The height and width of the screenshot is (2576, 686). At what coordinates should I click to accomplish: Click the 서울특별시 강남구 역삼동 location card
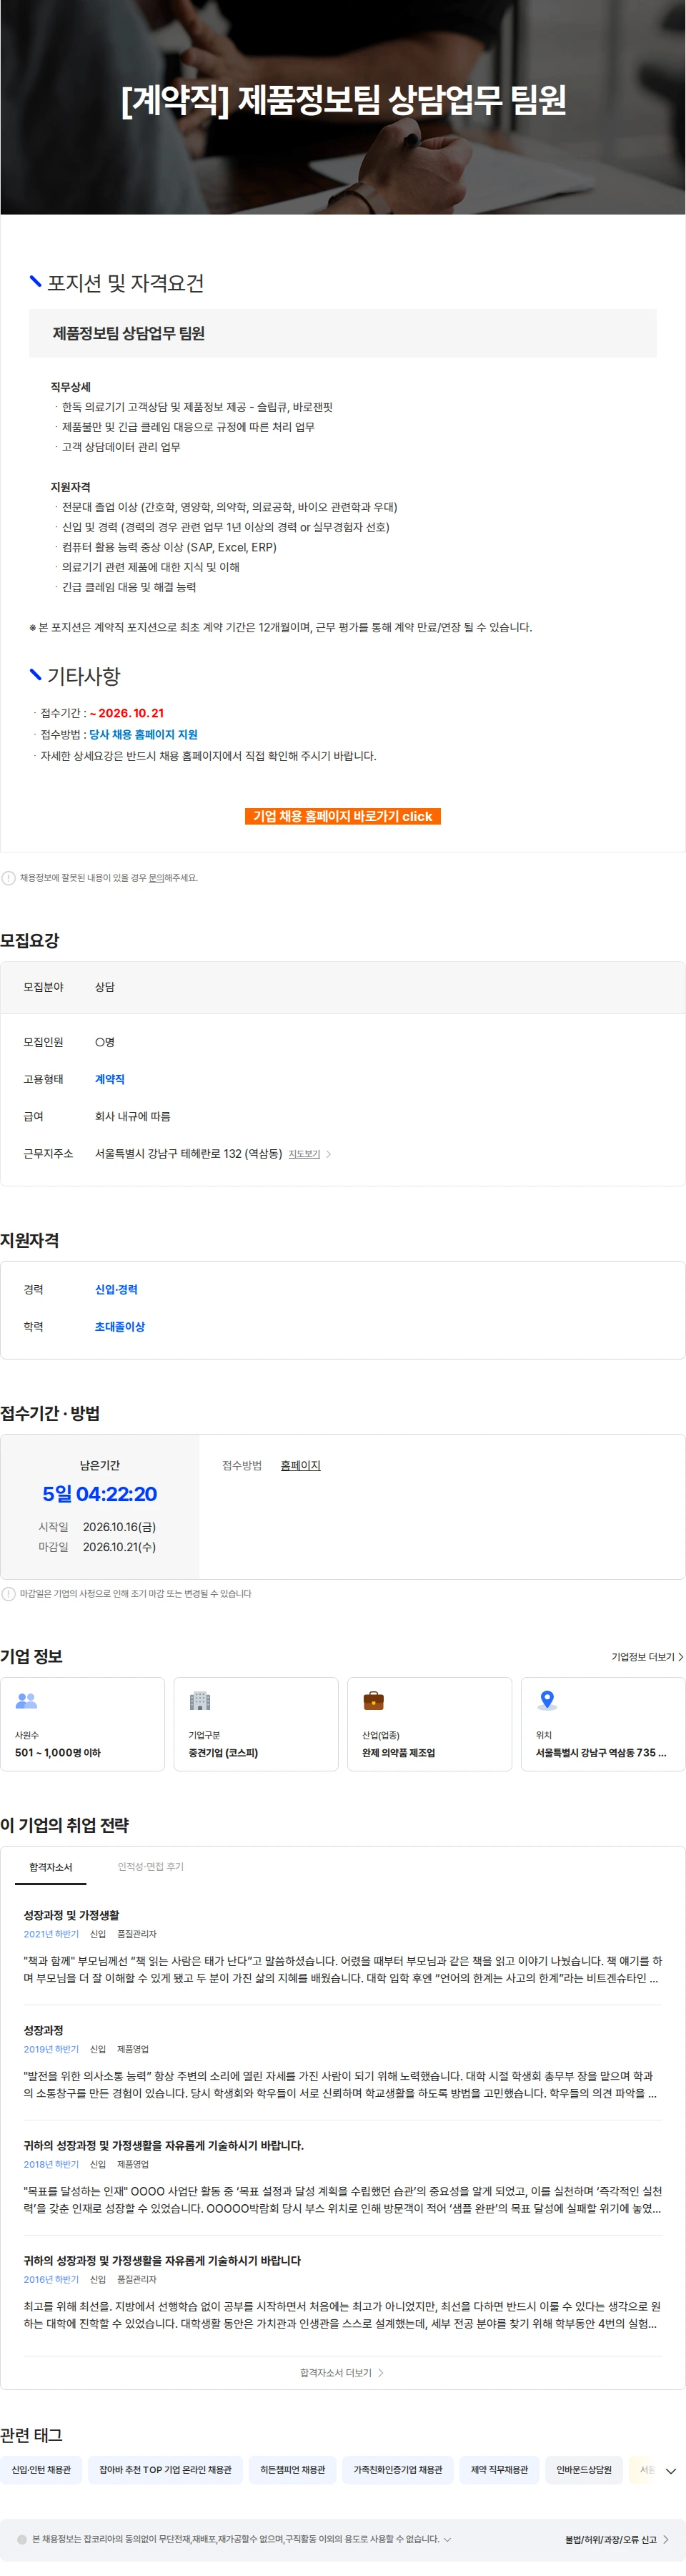[603, 1724]
